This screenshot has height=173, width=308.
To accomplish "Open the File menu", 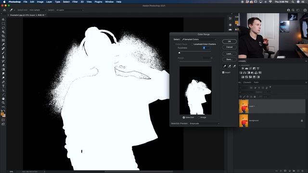I will [26, 2].
